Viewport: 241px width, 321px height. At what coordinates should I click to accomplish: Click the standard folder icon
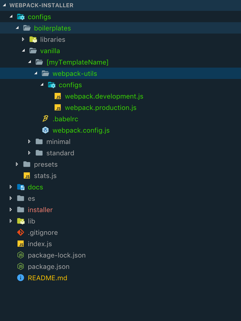tap(39, 153)
